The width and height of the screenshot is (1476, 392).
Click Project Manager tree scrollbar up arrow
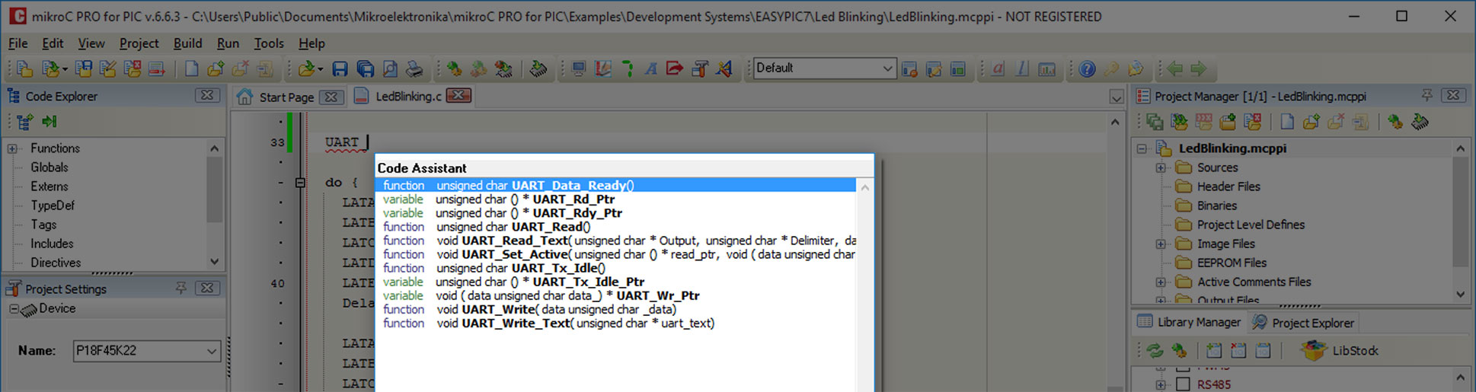coord(1460,148)
